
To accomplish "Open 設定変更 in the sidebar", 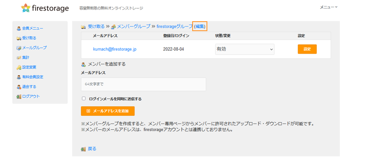I will 29,67.
